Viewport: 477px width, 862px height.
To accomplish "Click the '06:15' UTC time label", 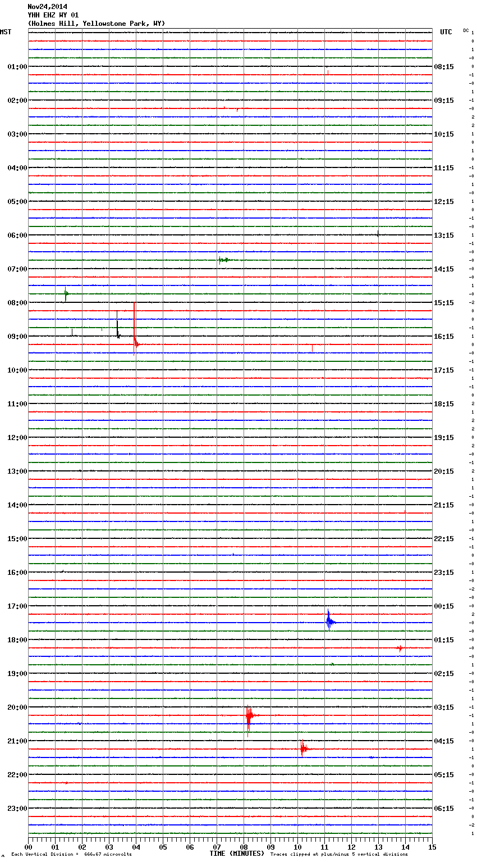I will pos(444,809).
